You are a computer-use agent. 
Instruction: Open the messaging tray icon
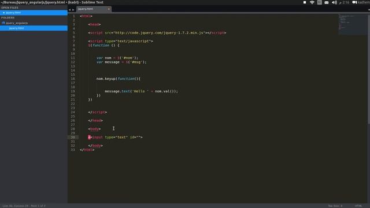pos(354,2)
